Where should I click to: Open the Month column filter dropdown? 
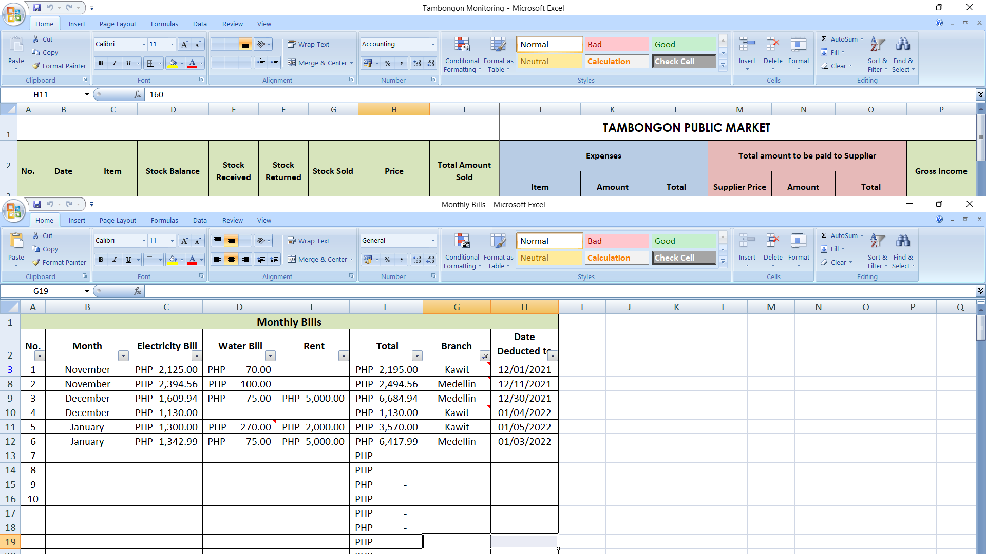tap(123, 356)
